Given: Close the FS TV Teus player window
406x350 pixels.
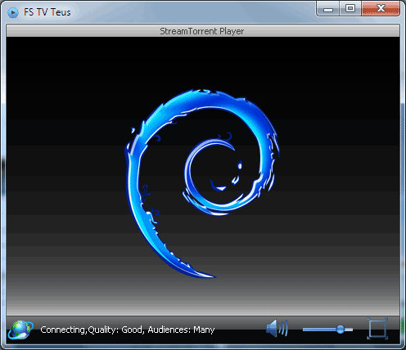Looking at the screenshot, I should click(x=381, y=9).
